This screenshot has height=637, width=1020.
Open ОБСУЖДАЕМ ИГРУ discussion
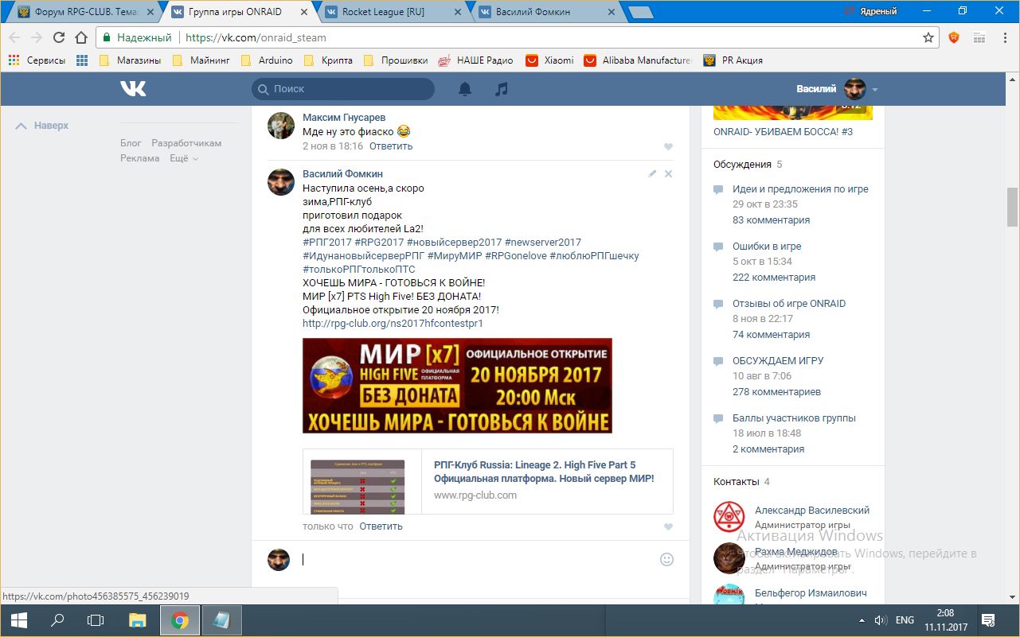[778, 361]
